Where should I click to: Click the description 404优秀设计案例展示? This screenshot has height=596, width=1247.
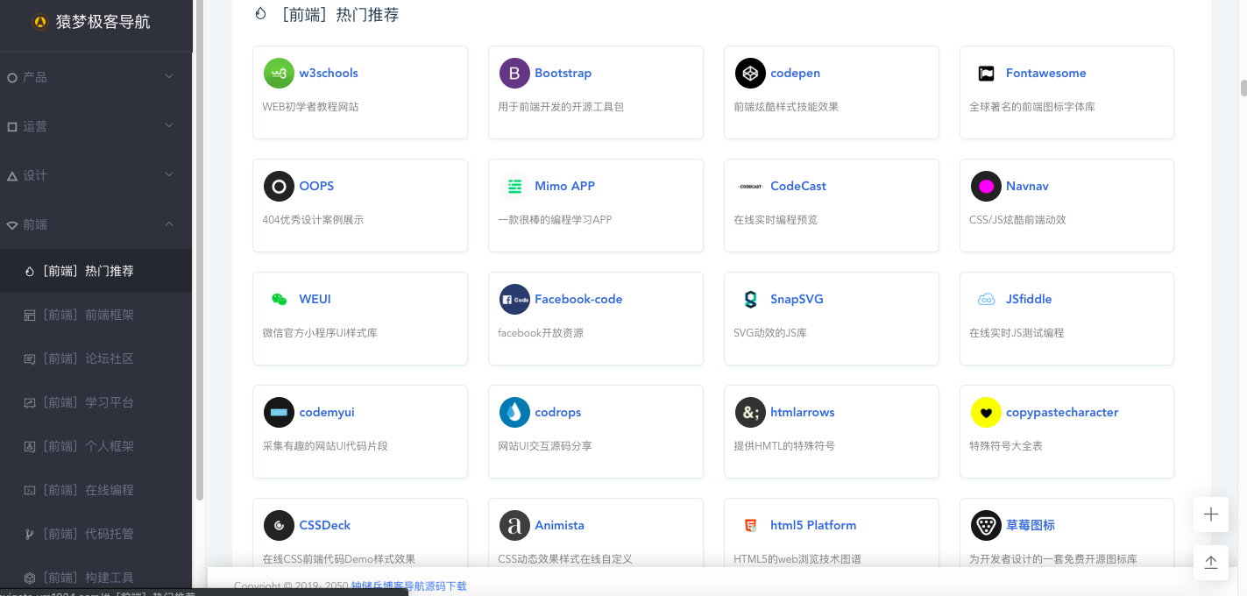coord(313,220)
